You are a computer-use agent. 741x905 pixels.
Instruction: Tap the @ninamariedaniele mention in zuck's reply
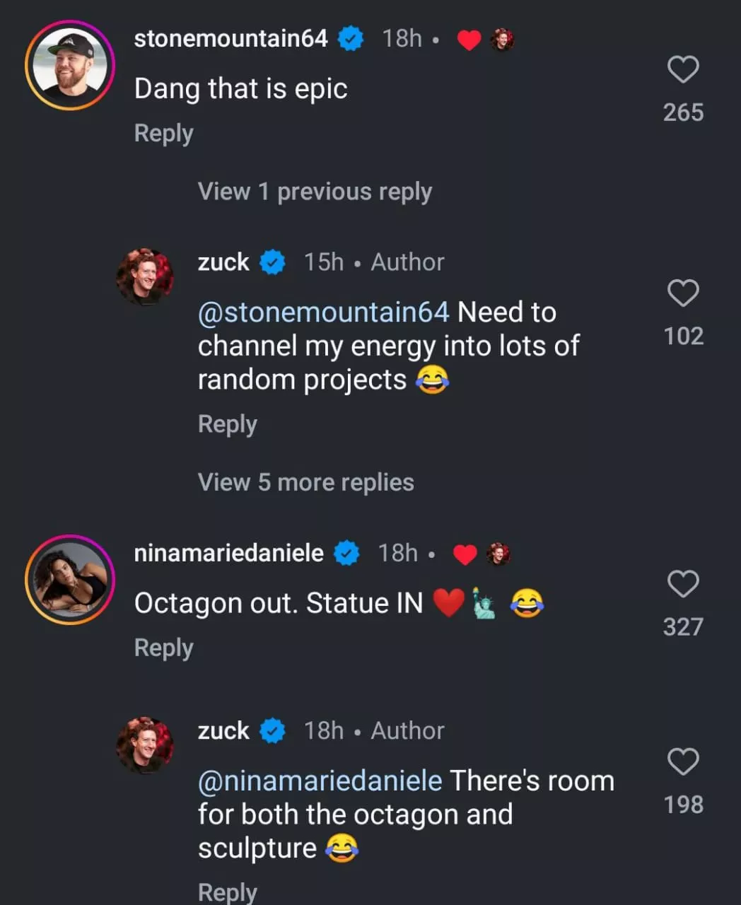(320, 781)
